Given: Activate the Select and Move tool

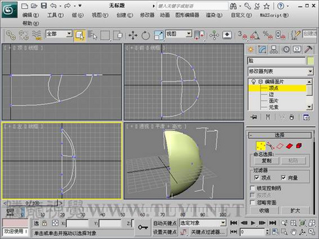Looking at the screenshot, I should (x=133, y=35).
